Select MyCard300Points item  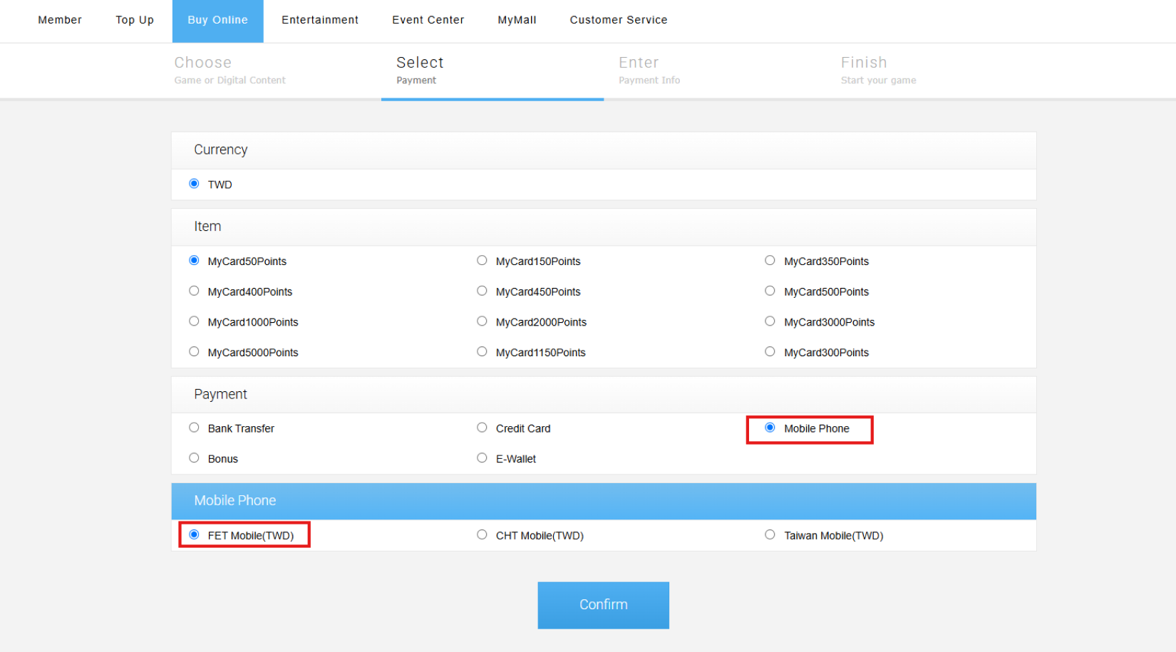[770, 352]
